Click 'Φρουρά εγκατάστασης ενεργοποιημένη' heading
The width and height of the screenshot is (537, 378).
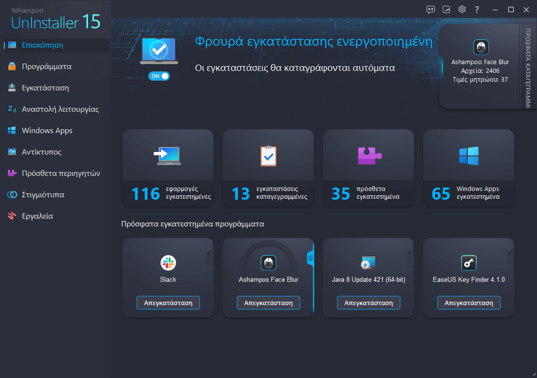coord(314,42)
